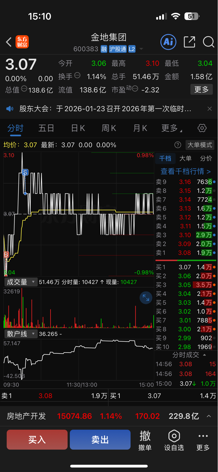The width and height of the screenshot is (218, 472).
Task: Select the 分价 tab
Action: (x=206, y=158)
